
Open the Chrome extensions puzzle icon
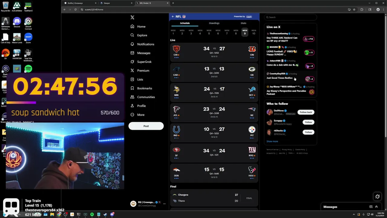(362, 9)
